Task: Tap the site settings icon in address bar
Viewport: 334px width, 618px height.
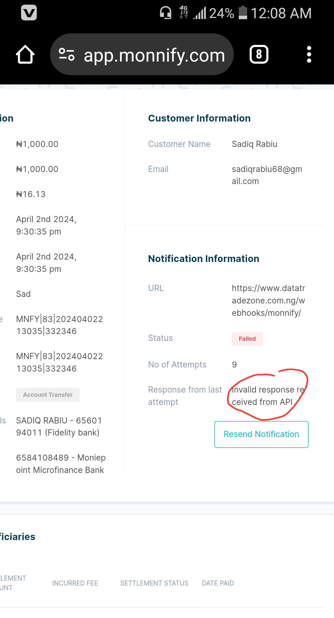Action: click(67, 55)
